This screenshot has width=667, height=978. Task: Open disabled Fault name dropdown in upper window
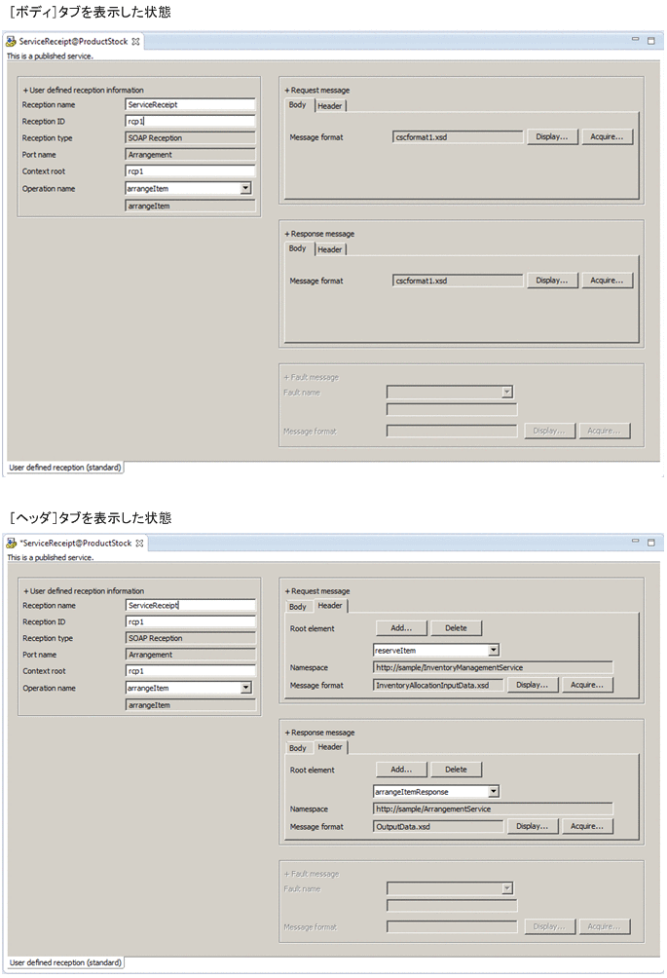(507, 392)
